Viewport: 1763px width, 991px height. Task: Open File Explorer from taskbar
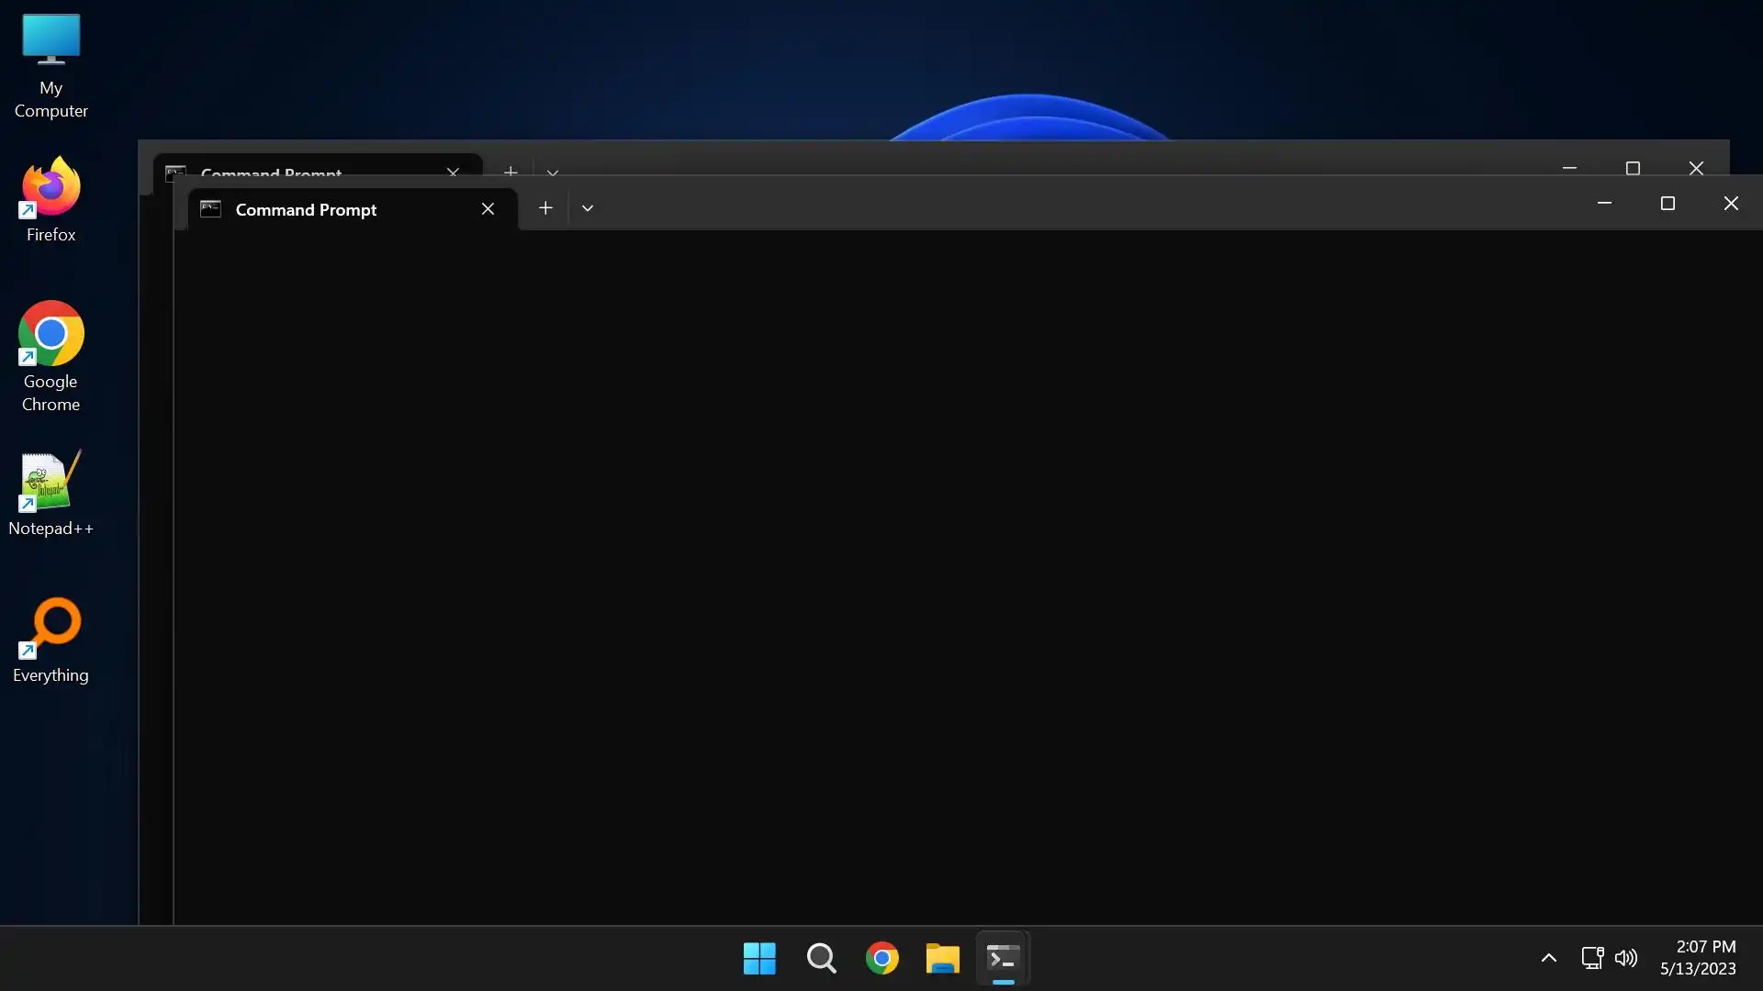point(942,958)
